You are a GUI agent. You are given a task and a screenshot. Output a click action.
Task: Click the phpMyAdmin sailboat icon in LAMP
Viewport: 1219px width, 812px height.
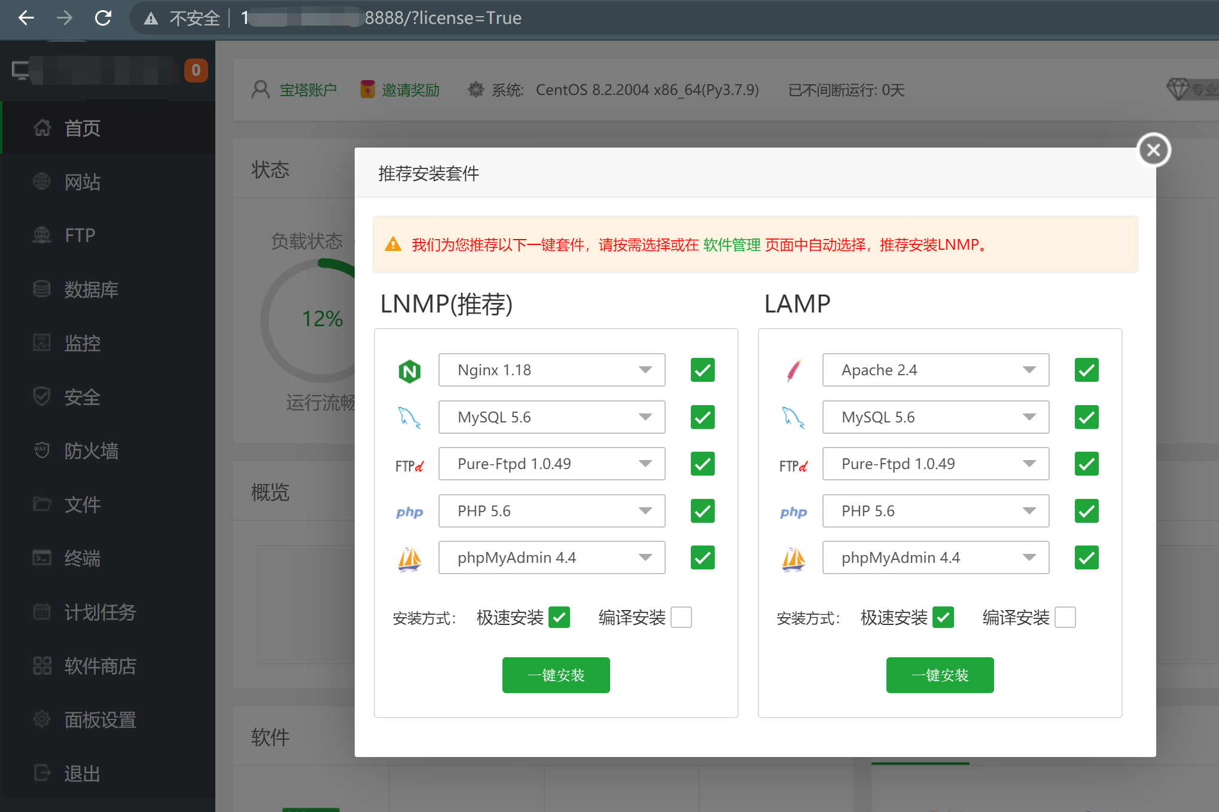pyautogui.click(x=794, y=559)
